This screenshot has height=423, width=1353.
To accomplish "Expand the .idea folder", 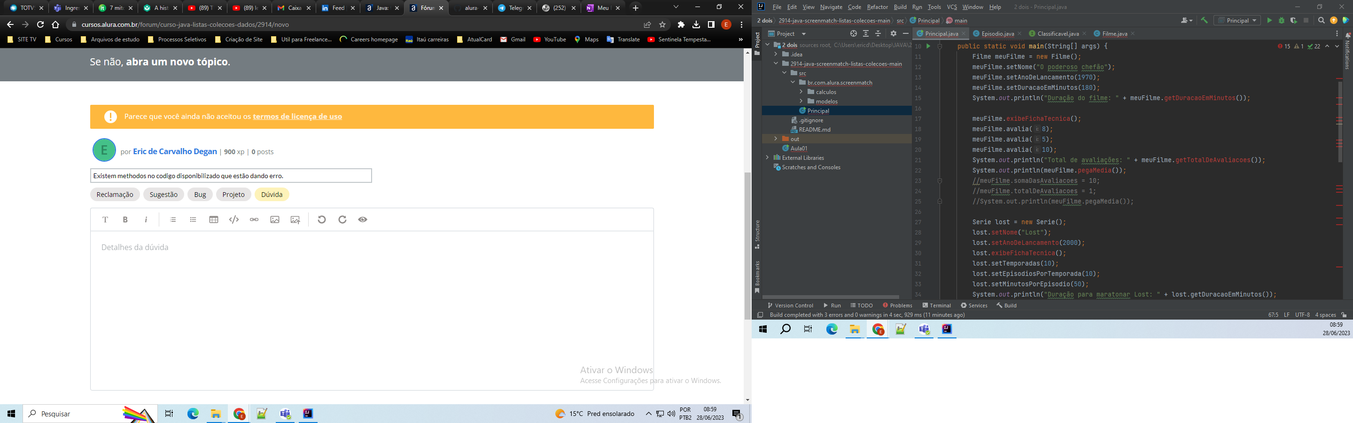I will tap(776, 54).
